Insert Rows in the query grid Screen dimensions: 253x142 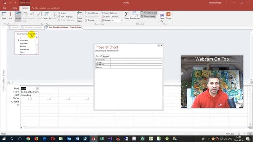tap(91, 13)
